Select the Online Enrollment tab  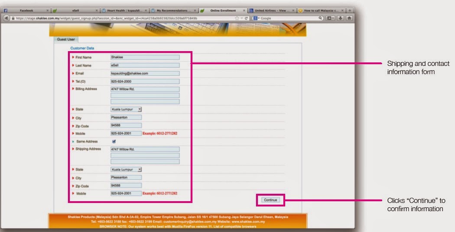pos(223,10)
